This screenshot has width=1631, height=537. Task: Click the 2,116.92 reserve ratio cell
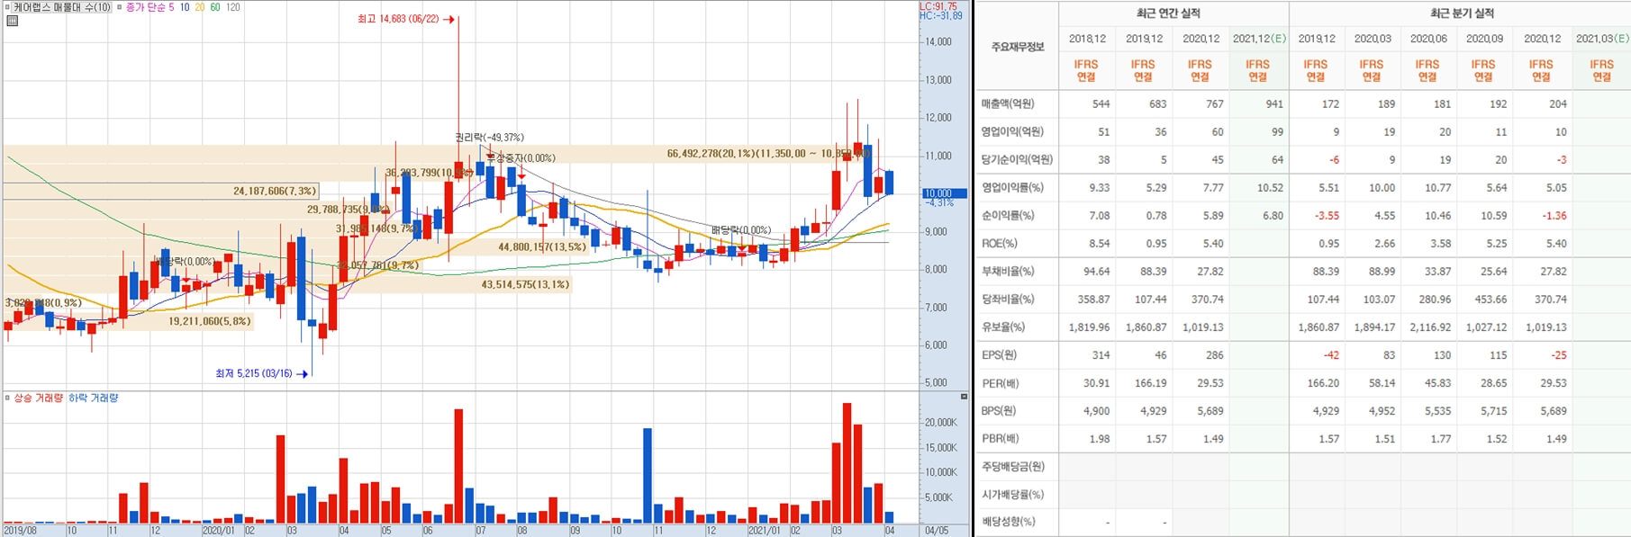tap(1430, 327)
